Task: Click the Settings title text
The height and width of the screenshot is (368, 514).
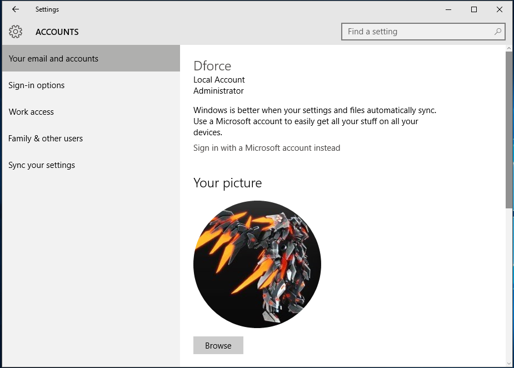Action: pyautogui.click(x=47, y=9)
